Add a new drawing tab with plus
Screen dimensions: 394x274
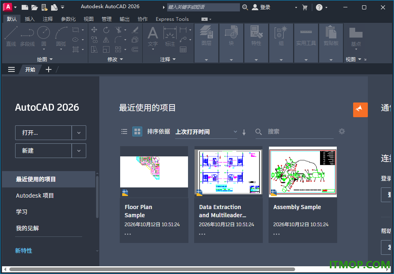[x=49, y=69]
